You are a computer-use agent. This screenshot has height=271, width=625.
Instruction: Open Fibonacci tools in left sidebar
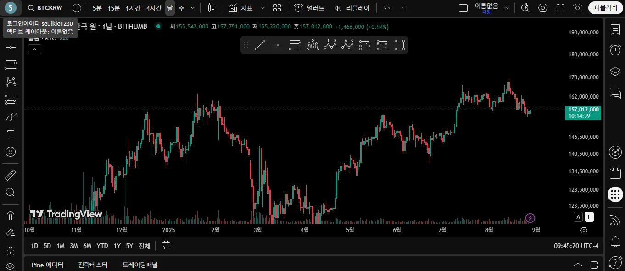pyautogui.click(x=10, y=65)
